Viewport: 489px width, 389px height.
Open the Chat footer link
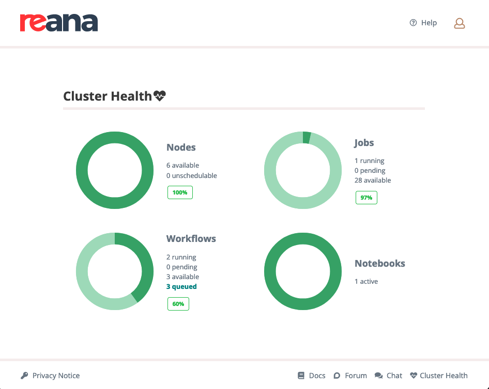pyautogui.click(x=393, y=375)
